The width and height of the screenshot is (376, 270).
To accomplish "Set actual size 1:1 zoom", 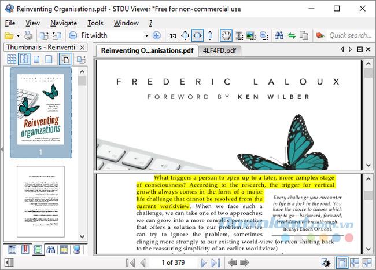I will coord(173,36).
